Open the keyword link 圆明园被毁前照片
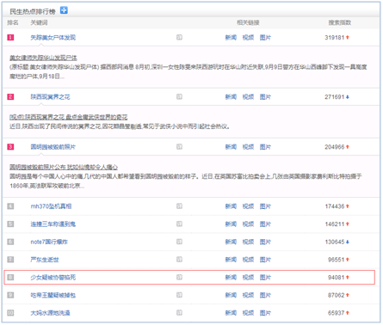The height and width of the screenshot is (325, 383). coord(53,147)
